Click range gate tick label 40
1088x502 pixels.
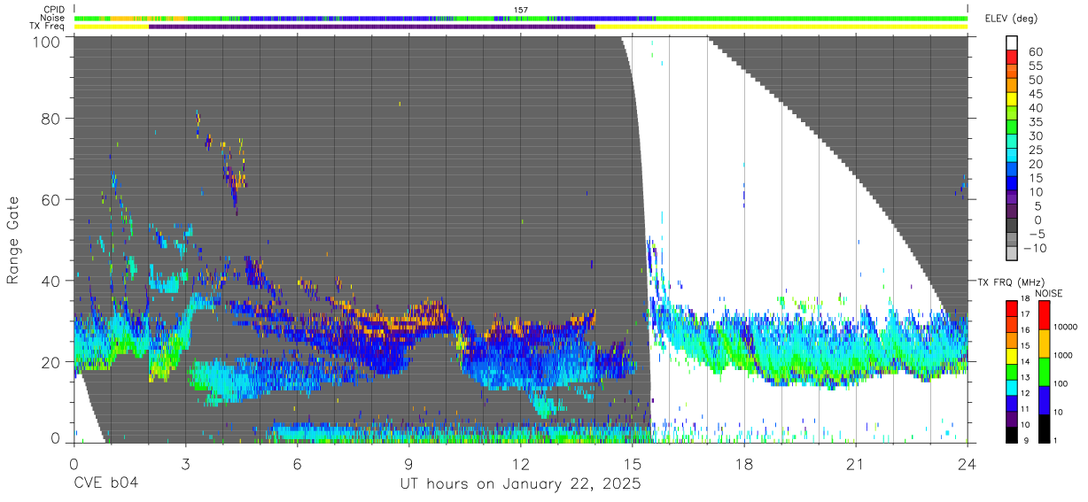coord(51,281)
